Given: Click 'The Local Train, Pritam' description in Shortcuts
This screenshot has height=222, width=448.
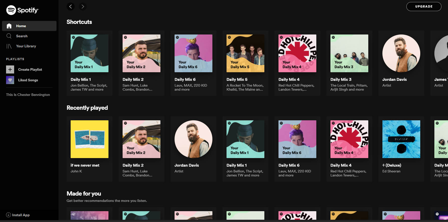Looking at the screenshot, I should (x=349, y=87).
